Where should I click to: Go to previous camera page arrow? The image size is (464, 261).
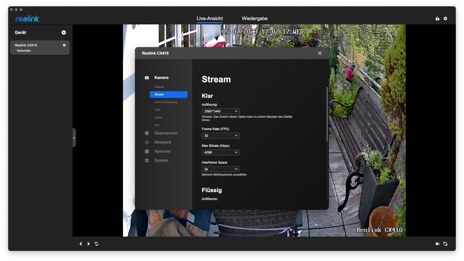click(x=81, y=244)
